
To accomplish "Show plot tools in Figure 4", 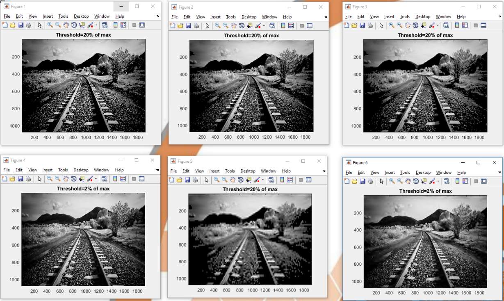I will [141, 178].
